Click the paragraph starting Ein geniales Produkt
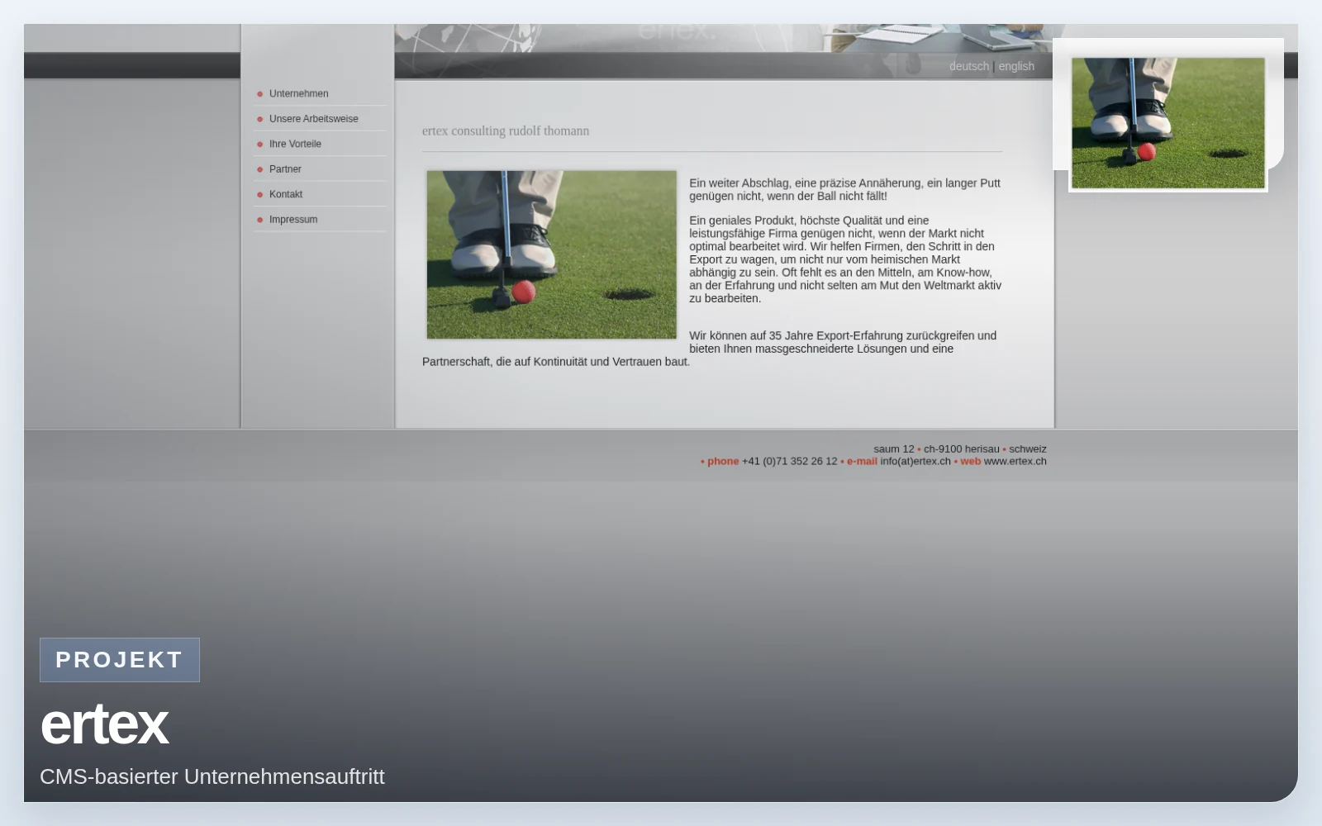The height and width of the screenshot is (826, 1322). click(x=845, y=259)
